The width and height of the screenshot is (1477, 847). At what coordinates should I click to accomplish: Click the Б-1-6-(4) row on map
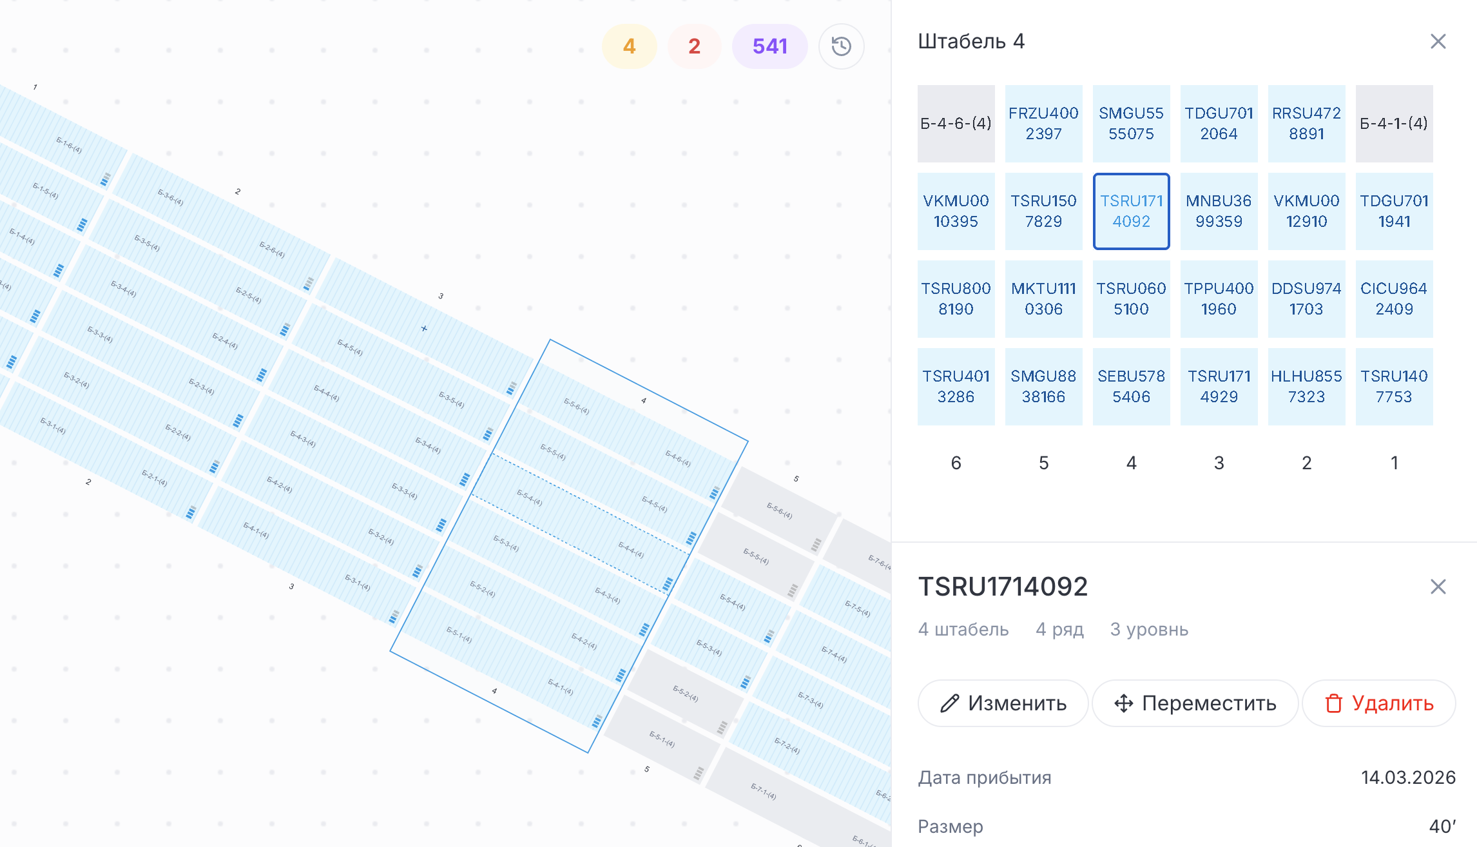pos(69,144)
